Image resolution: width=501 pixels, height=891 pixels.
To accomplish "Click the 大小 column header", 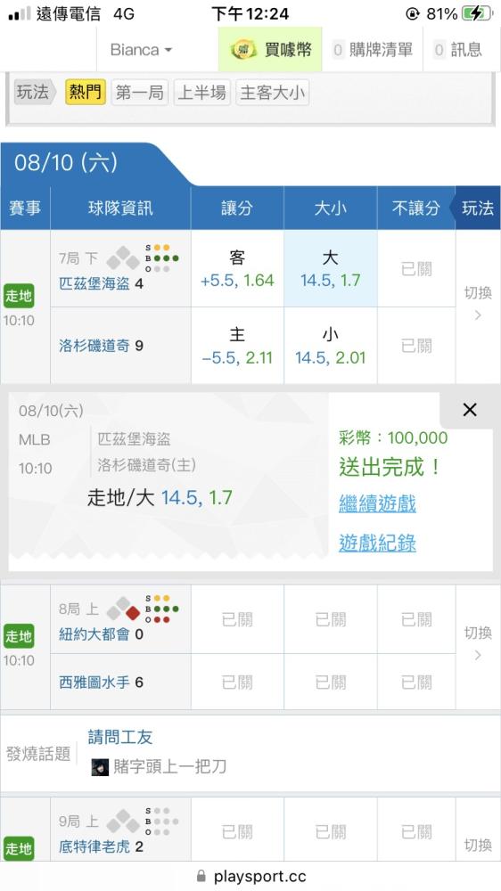I will 331,208.
